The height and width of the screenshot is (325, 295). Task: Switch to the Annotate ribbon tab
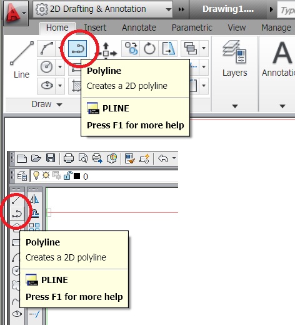139,28
